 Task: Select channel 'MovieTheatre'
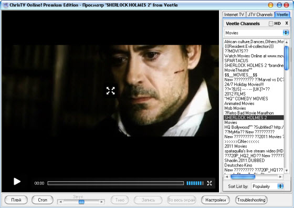coord(254,70)
